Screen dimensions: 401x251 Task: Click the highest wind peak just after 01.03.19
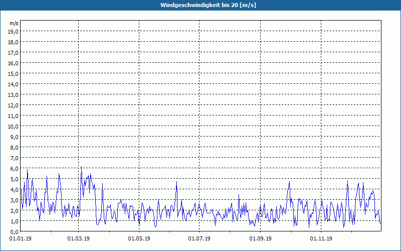pyautogui.click(x=81, y=167)
